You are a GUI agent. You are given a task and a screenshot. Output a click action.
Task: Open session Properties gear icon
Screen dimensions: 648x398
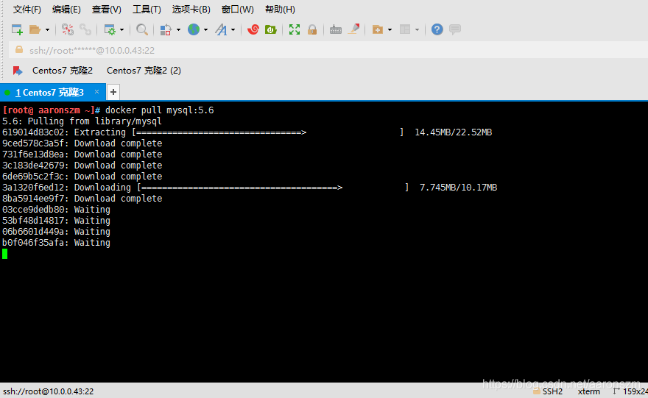click(x=110, y=29)
